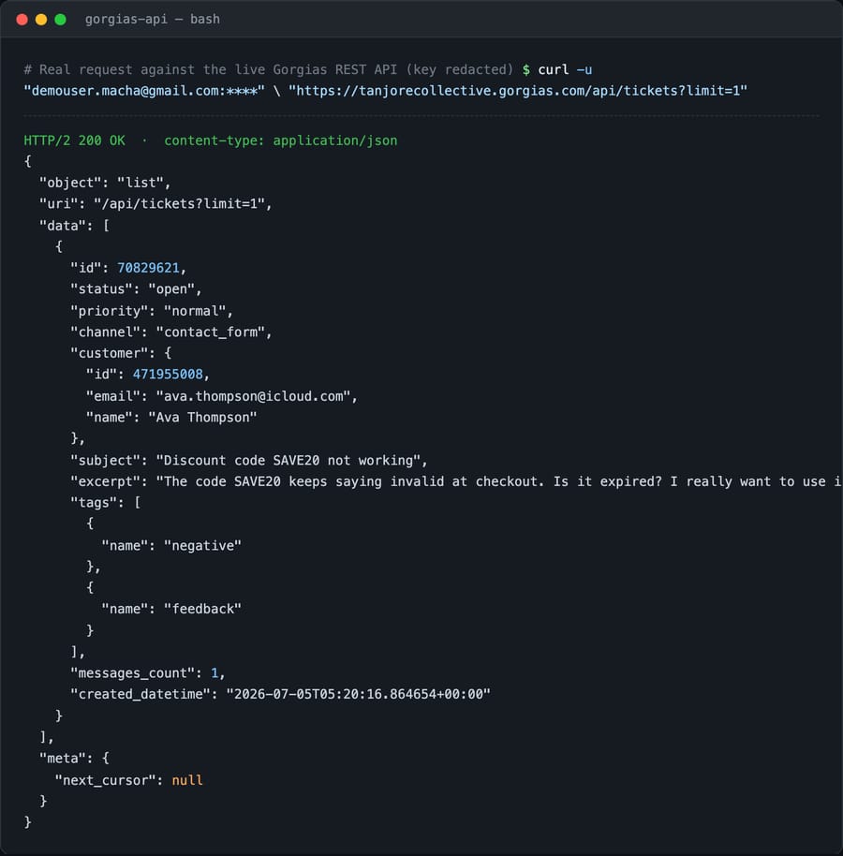Click the tanjorecollective.gorgias.com API URL
Image resolution: width=843 pixels, height=856 pixels.
pyautogui.click(x=518, y=91)
